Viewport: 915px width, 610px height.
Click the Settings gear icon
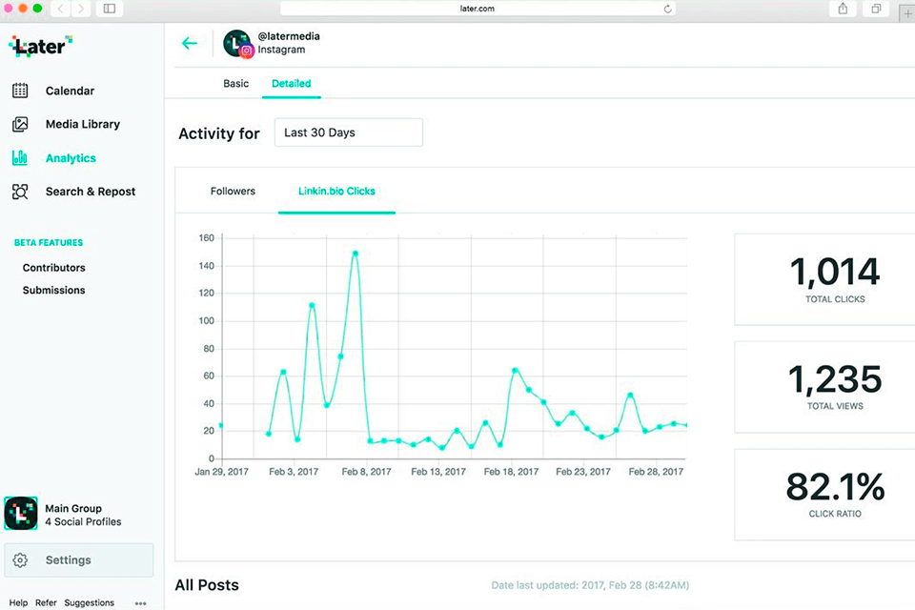pyautogui.click(x=21, y=560)
